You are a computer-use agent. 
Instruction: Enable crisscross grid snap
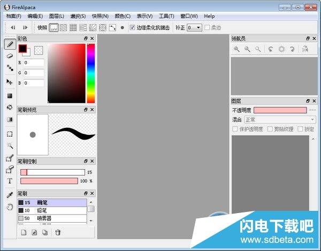(x=73, y=28)
